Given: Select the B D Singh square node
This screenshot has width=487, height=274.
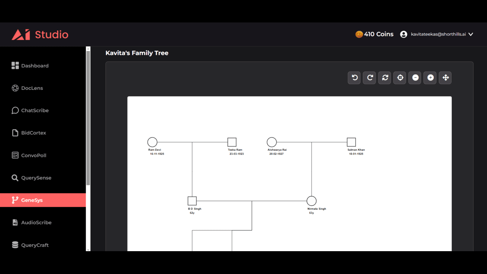Looking at the screenshot, I should coord(192,201).
